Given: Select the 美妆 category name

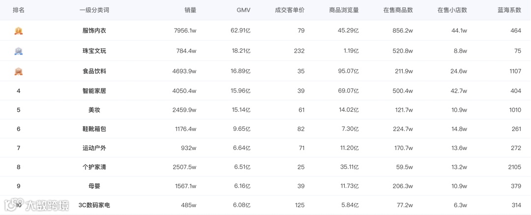Looking at the screenshot, I should [94, 110].
